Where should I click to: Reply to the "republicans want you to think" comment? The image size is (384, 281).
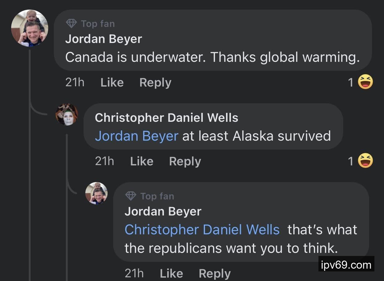215,273
